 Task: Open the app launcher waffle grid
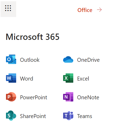click(x=8, y=9)
